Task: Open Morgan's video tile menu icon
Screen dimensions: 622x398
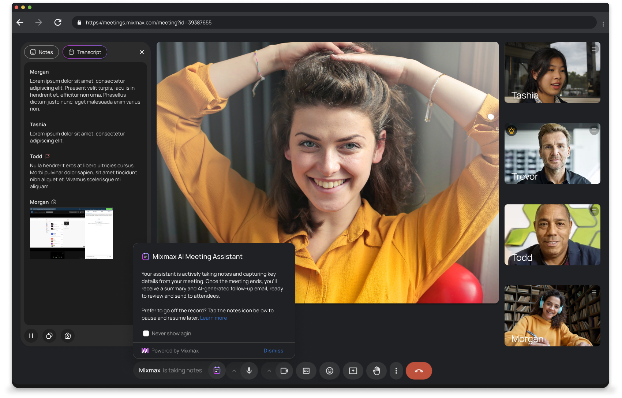Action: pyautogui.click(x=594, y=292)
